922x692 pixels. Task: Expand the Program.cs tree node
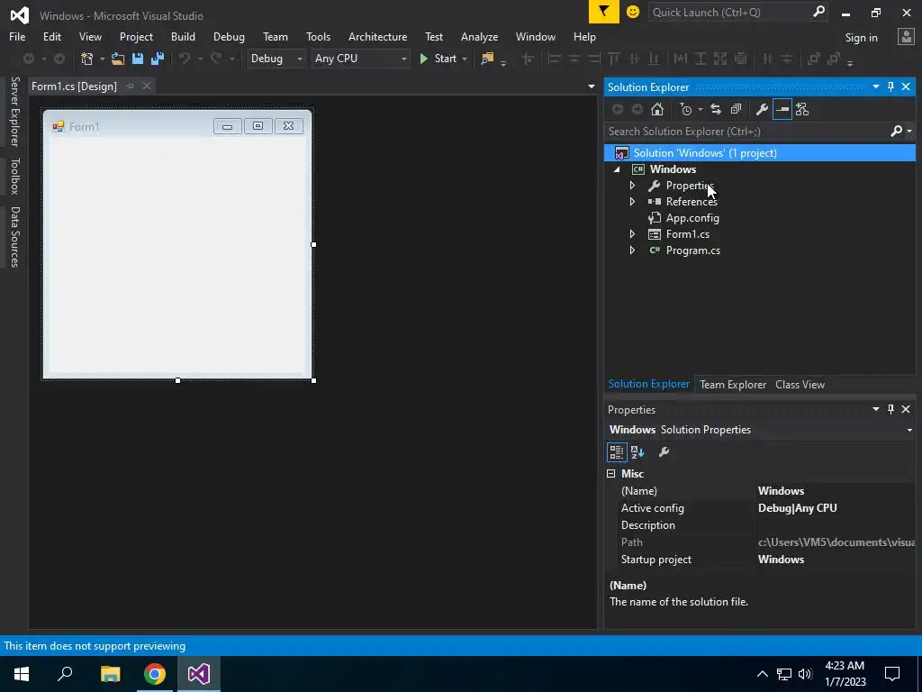(632, 250)
